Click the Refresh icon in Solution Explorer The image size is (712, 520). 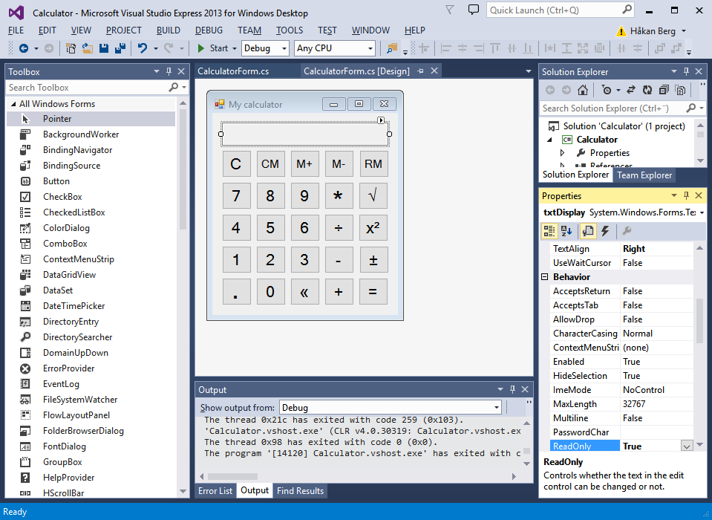pos(647,90)
